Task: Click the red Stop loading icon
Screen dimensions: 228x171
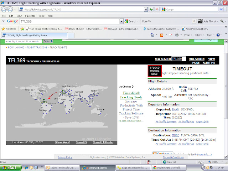Action: (x=157, y=10)
